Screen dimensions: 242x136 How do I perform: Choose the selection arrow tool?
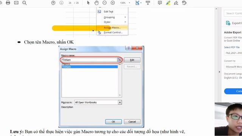88,3
